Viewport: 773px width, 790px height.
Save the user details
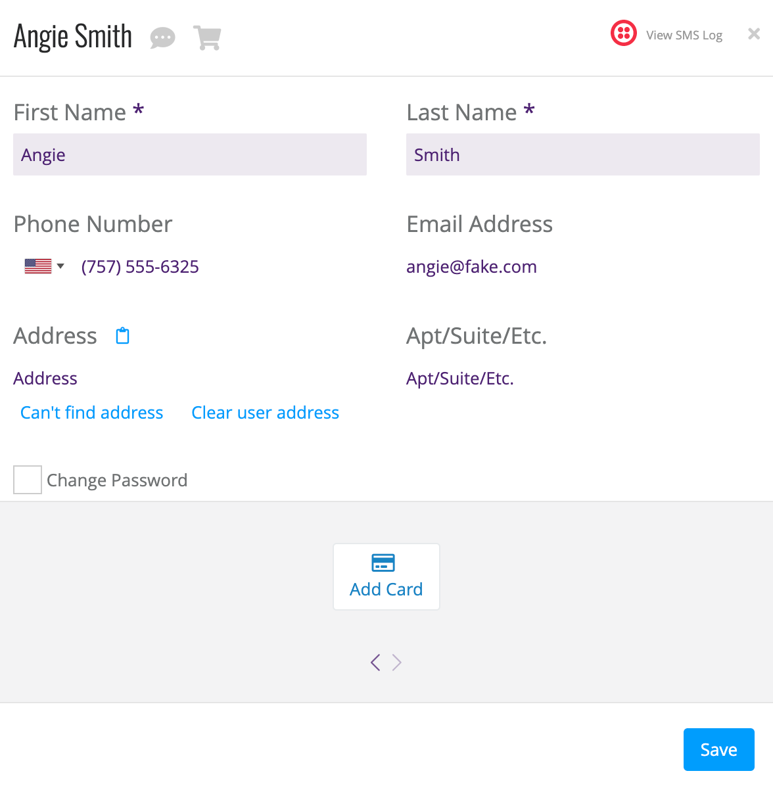[719, 749]
